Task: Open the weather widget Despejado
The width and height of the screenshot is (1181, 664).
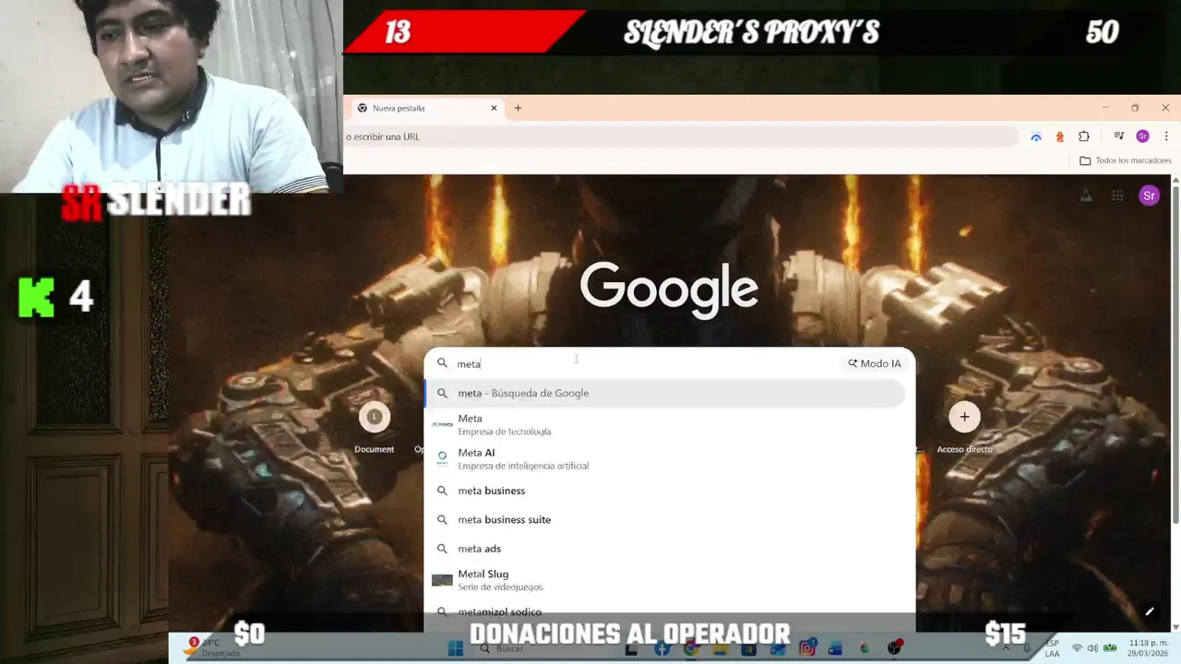Action: (210, 647)
